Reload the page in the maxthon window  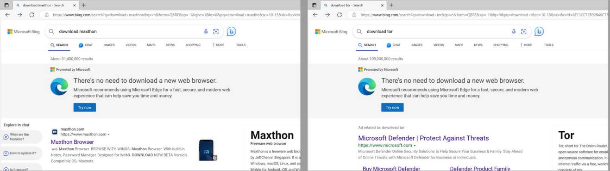click(31, 15)
